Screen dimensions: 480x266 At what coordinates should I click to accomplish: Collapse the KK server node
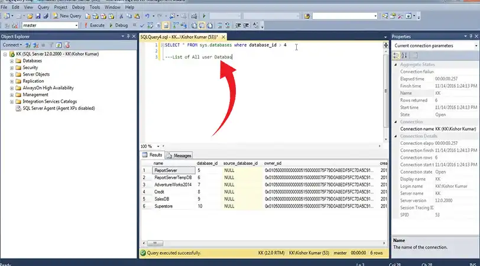(5, 54)
